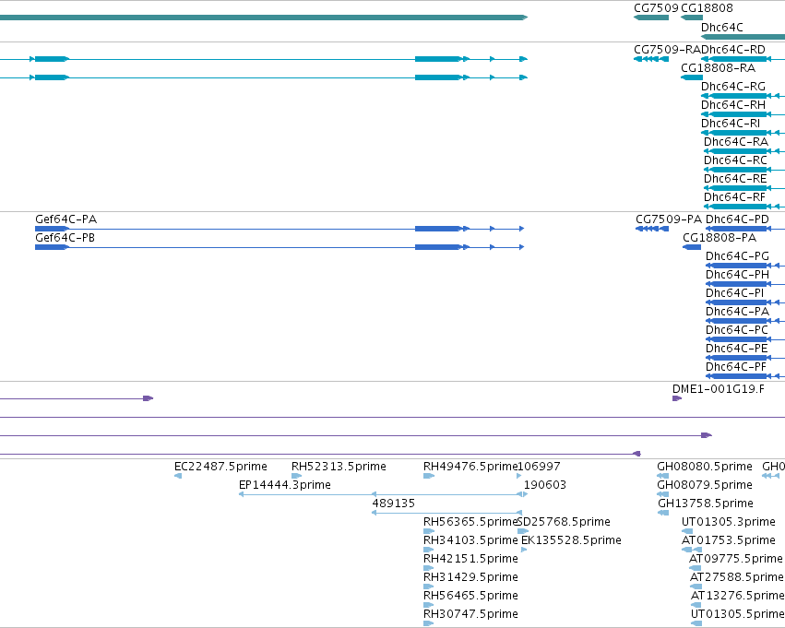Viewport: 785px width, 628px height.
Task: Select protein Dhc64C-PA
Action: pyautogui.click(x=737, y=312)
